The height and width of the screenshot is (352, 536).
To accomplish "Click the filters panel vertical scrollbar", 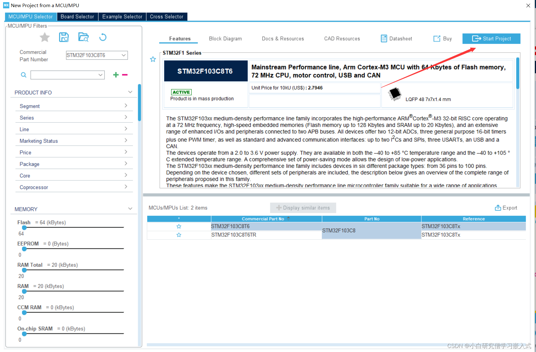I will pyautogui.click(x=139, y=102).
